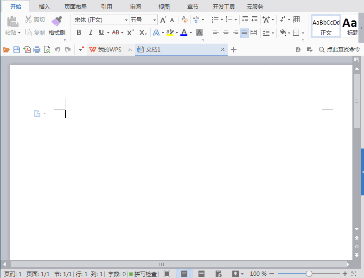Click the Redo arrow icon
The height and width of the screenshot is (278, 364).
pyautogui.click(x=68, y=50)
